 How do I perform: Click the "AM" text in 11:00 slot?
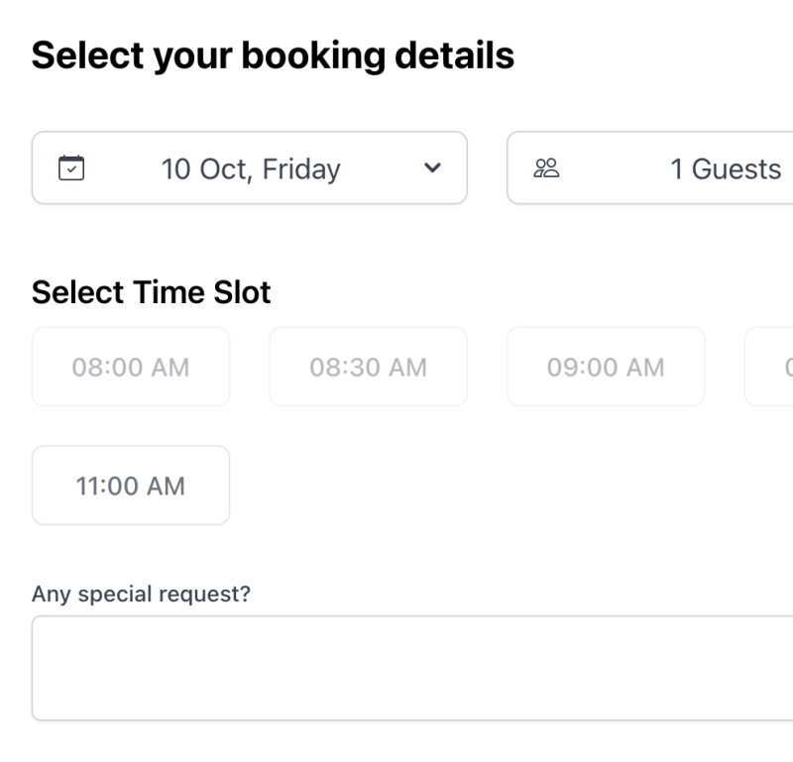pos(166,487)
